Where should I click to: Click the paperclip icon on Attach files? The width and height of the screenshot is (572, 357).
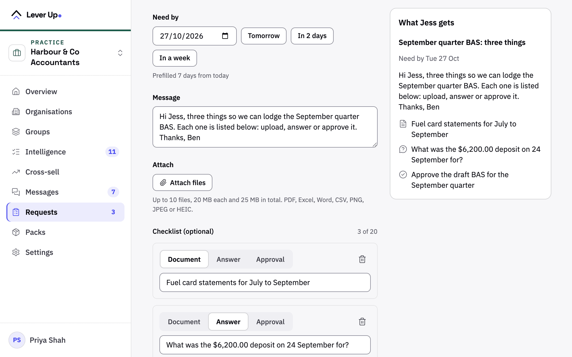pos(163,182)
